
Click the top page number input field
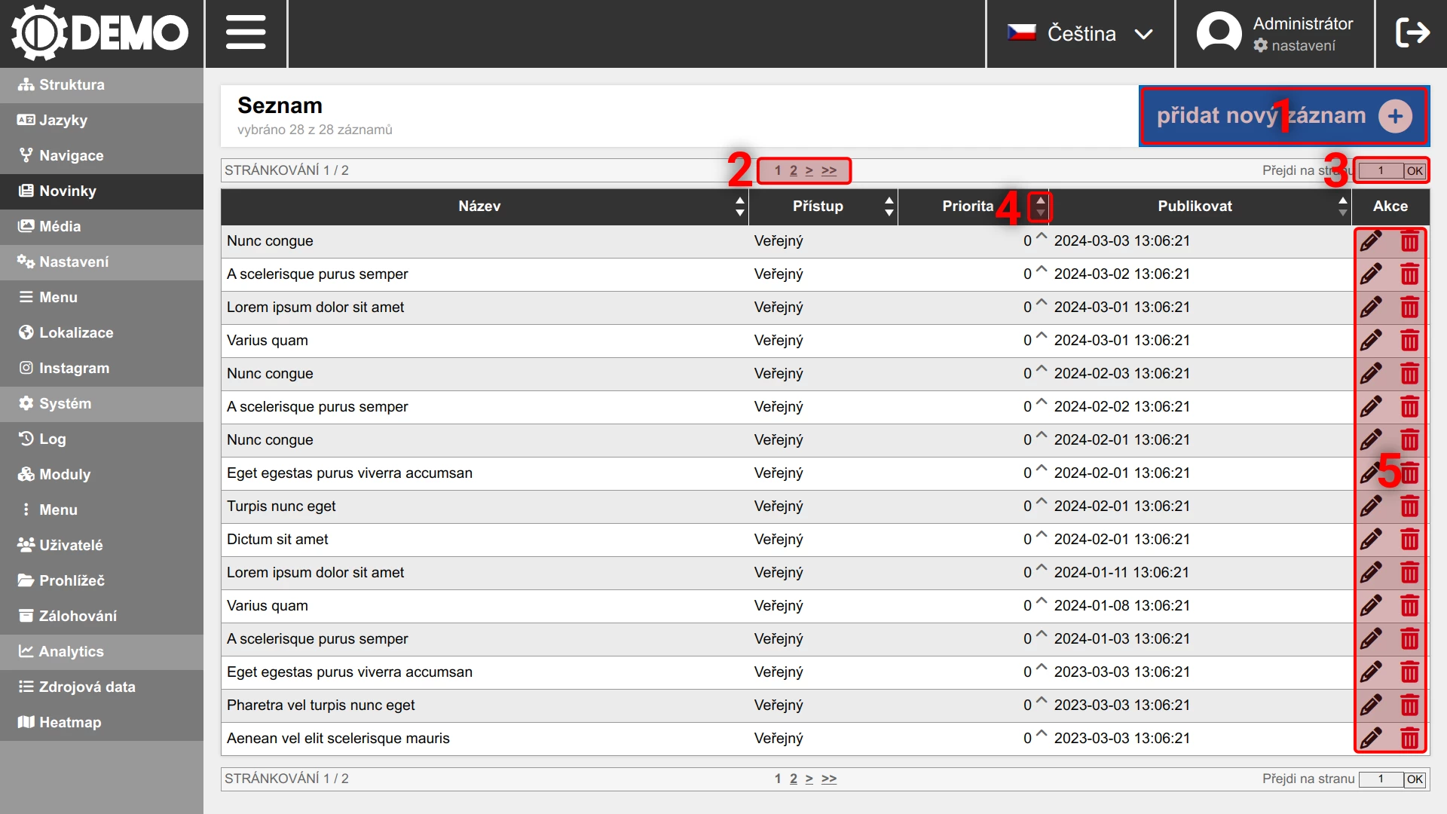click(x=1380, y=170)
